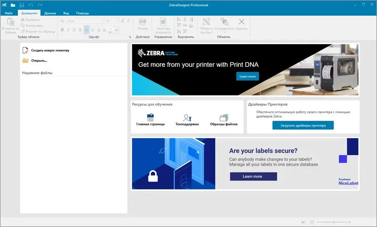Click Загрузить драйверы принтера button

[x=303, y=125]
